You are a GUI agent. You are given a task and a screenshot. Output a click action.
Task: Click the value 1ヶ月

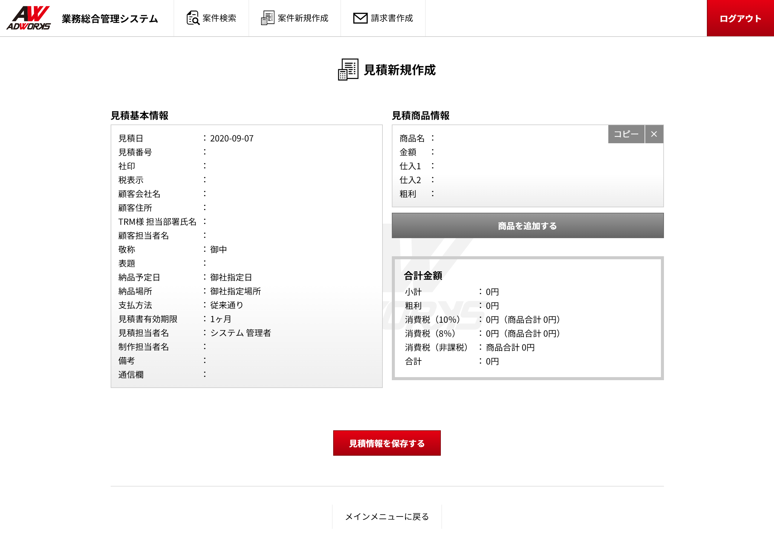point(221,319)
